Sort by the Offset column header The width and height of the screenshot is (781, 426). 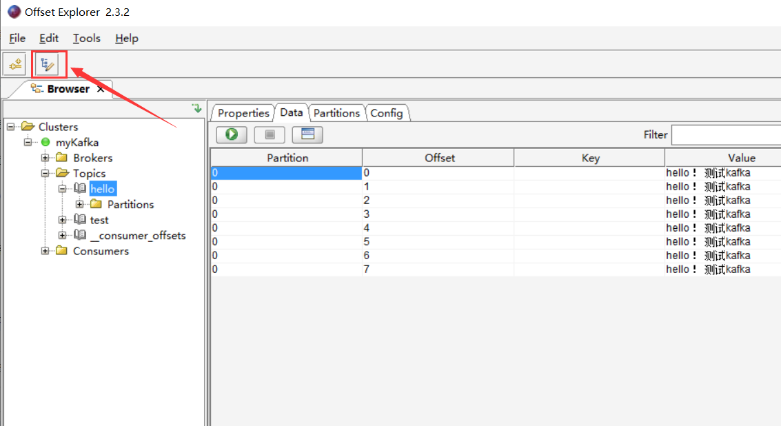point(439,158)
